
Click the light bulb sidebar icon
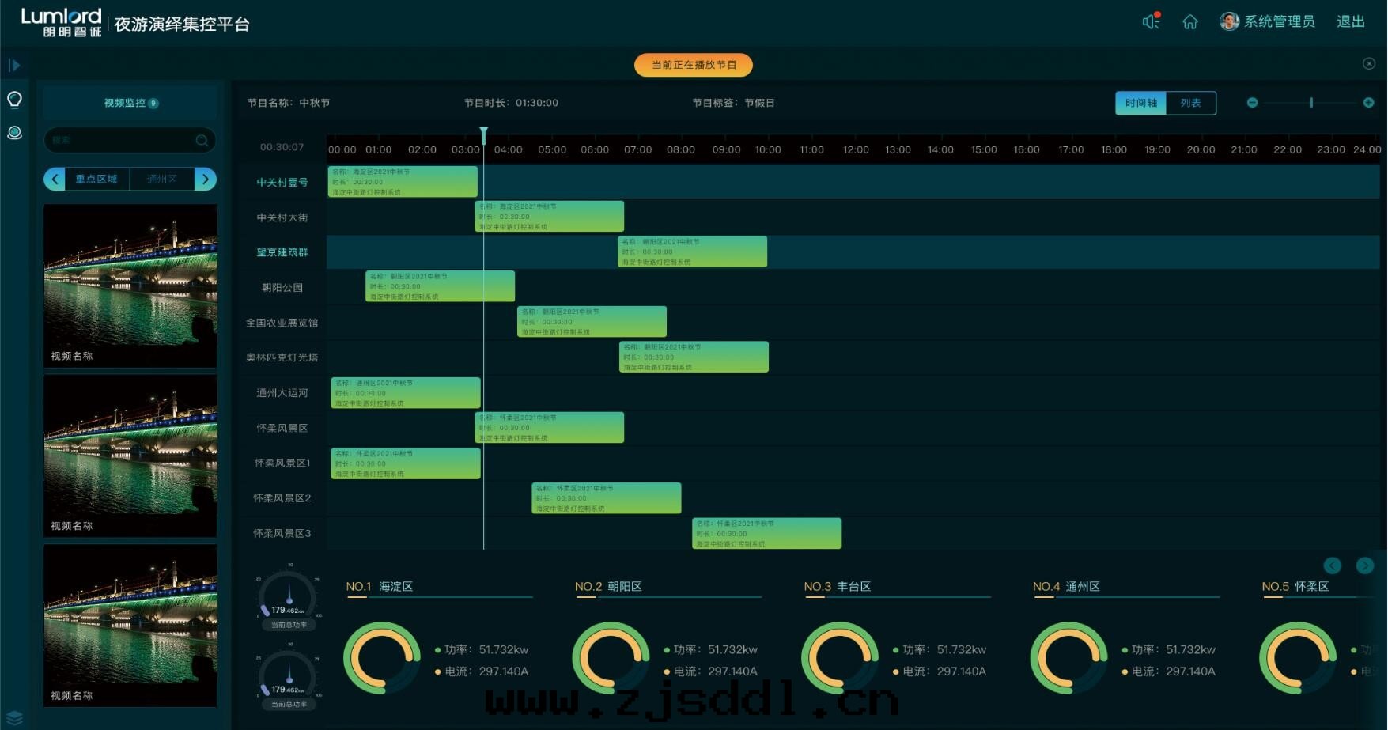coord(14,100)
